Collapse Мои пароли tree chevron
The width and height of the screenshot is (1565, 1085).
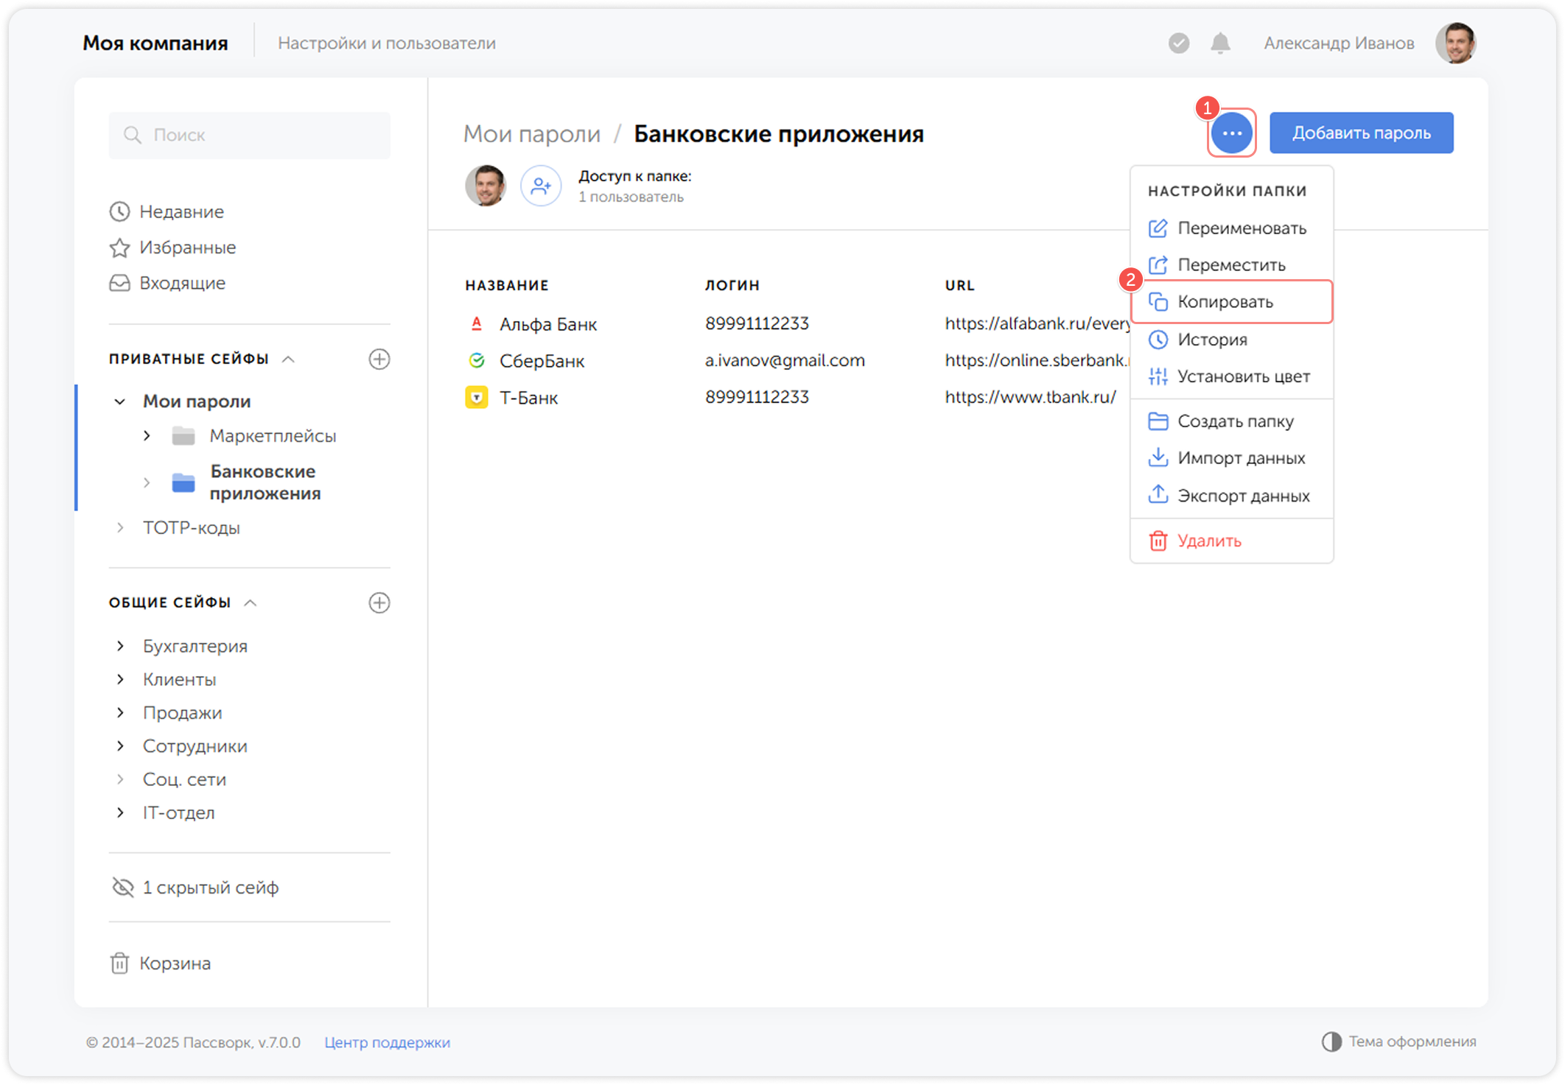[119, 401]
